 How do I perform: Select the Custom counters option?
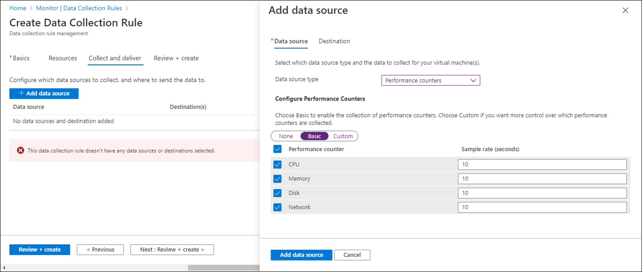point(343,136)
